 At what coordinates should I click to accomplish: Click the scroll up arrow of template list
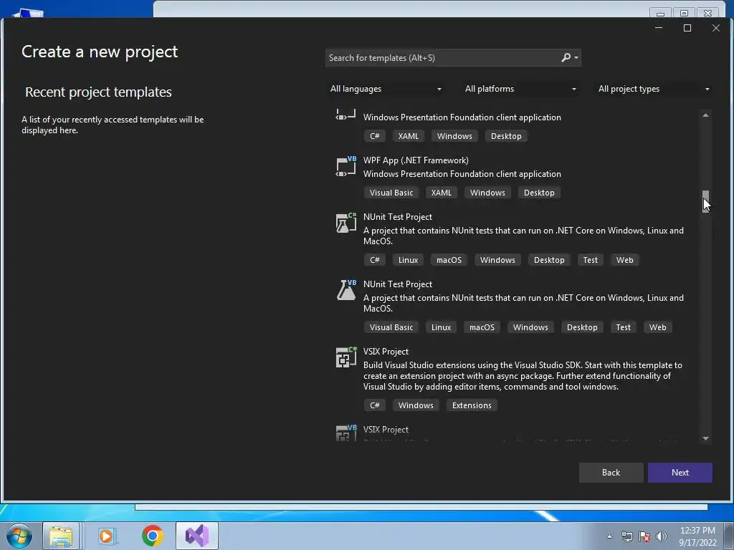click(x=705, y=115)
